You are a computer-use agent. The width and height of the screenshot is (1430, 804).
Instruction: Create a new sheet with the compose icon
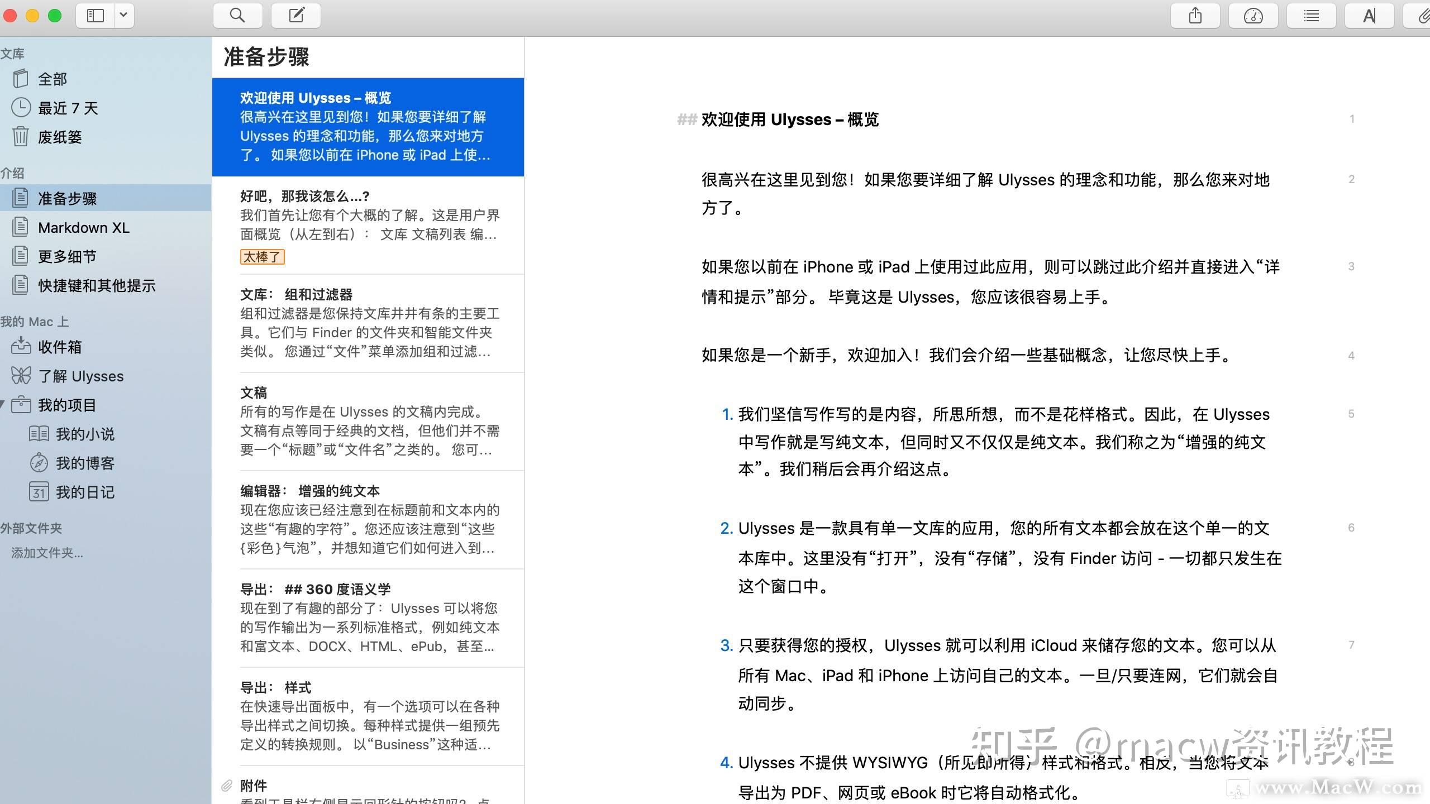(296, 15)
